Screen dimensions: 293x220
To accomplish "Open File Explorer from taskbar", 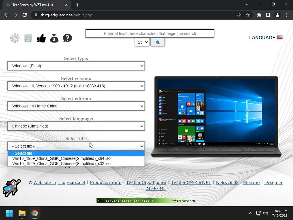I will [x=22, y=213].
